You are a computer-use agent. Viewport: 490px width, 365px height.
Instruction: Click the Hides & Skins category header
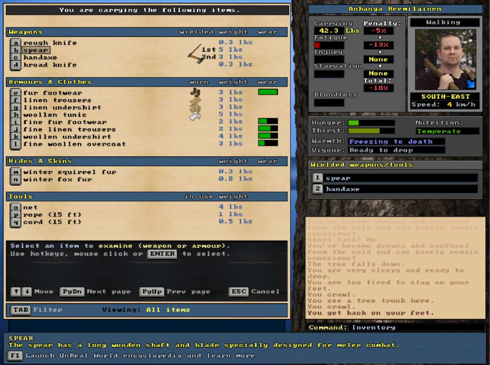pos(40,161)
